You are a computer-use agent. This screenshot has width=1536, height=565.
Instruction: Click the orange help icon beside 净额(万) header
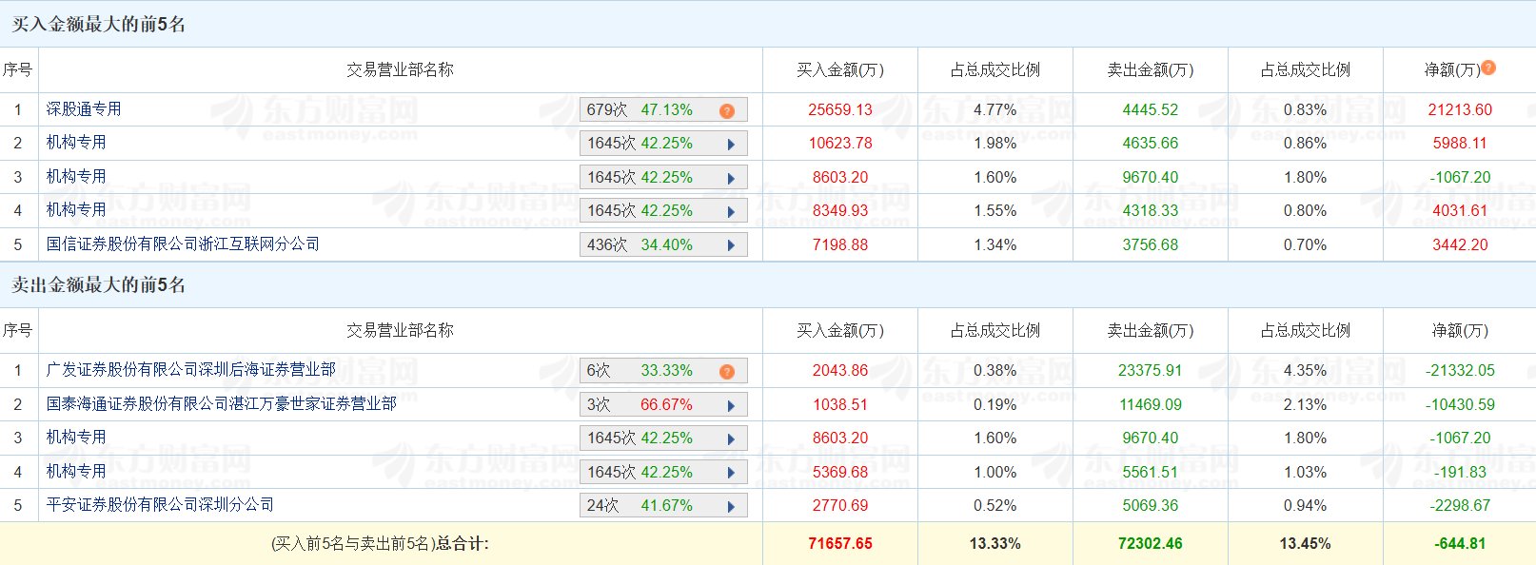click(1488, 68)
